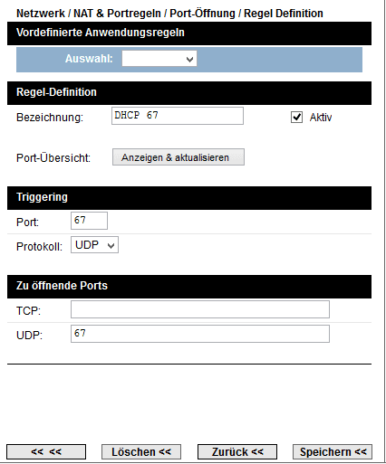Click the Bezeichnung field containing DHCP 67
Viewport: 386px width, 464px height.
point(178,116)
